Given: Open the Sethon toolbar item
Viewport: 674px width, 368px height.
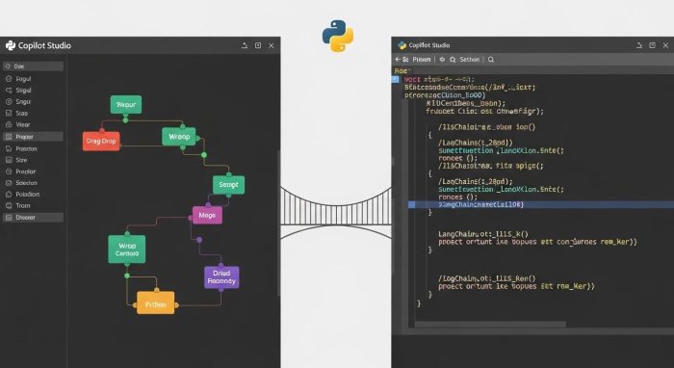Looking at the screenshot, I should click(x=470, y=60).
